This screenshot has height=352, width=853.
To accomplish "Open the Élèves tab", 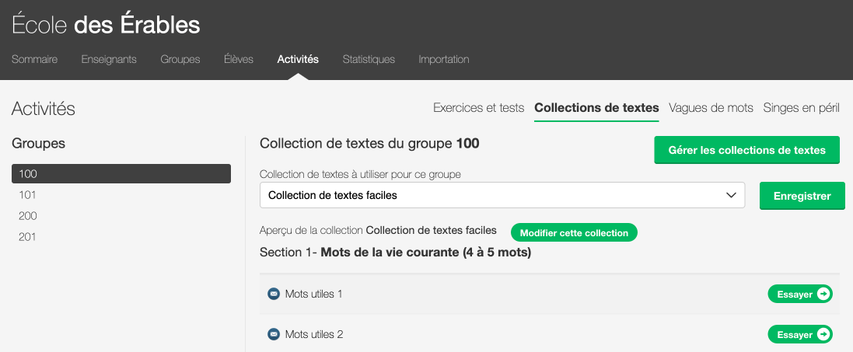I will (239, 59).
